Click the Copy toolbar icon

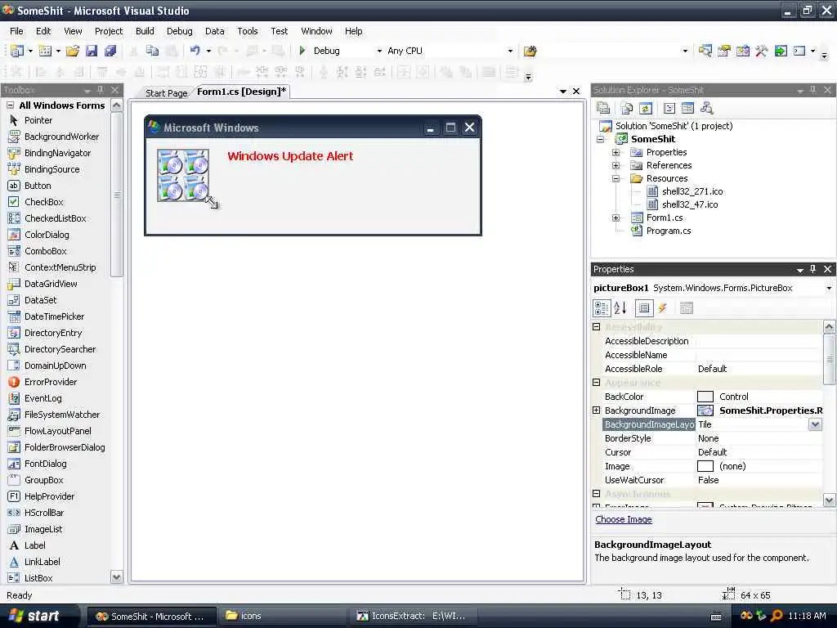click(x=152, y=51)
